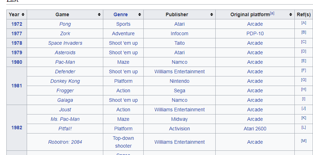The image size is (313, 155).
Task: Open footnote [a] on Original platform
Action: [272, 13]
